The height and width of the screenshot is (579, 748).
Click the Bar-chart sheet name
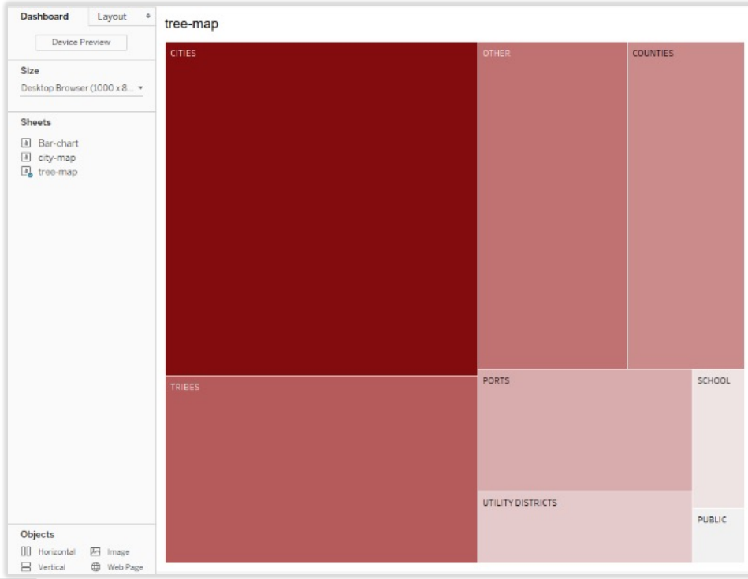tap(58, 143)
